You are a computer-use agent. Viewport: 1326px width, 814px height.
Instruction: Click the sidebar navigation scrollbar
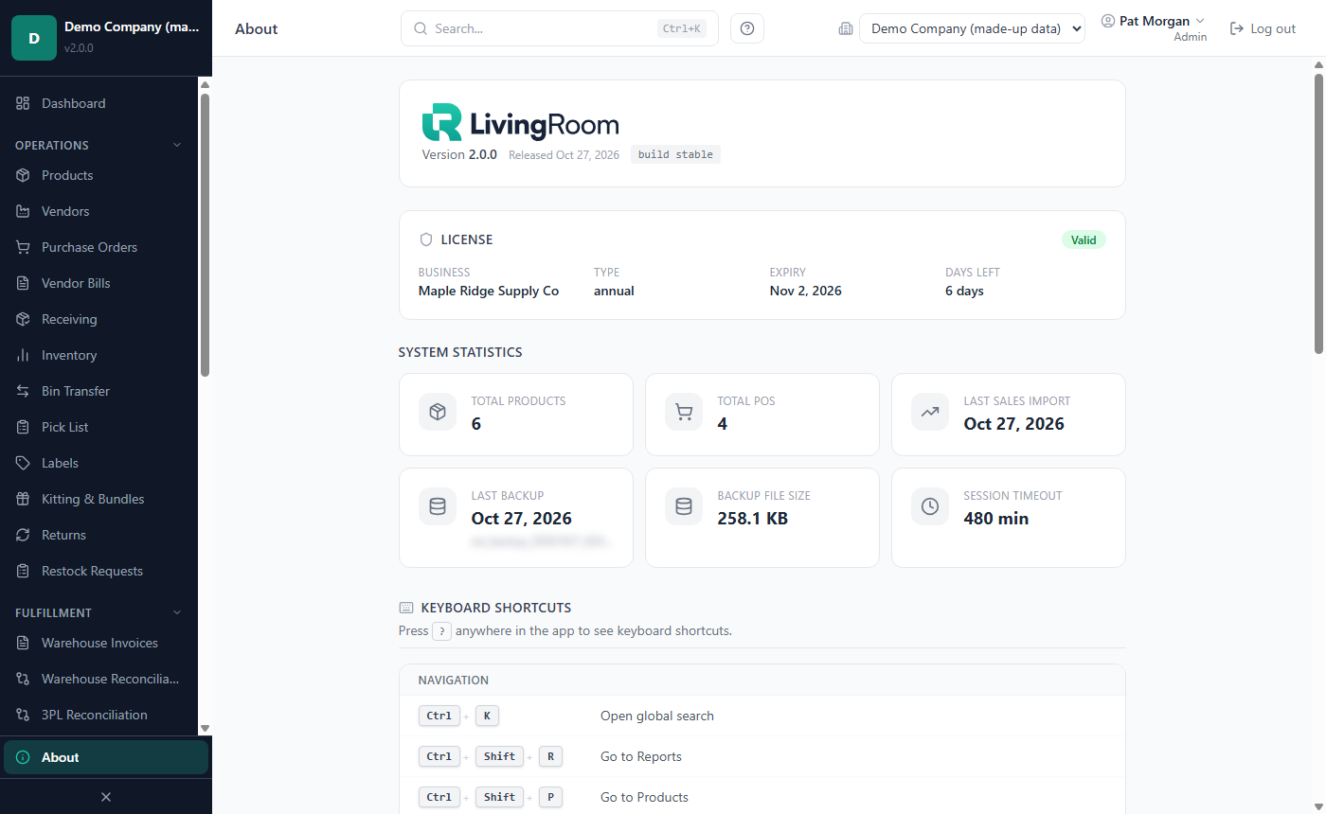pyautogui.click(x=206, y=235)
